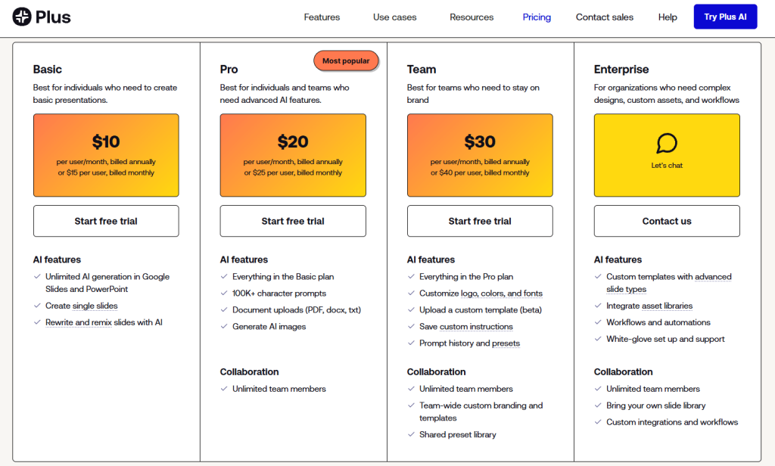Go to the Pricing page

click(x=537, y=17)
